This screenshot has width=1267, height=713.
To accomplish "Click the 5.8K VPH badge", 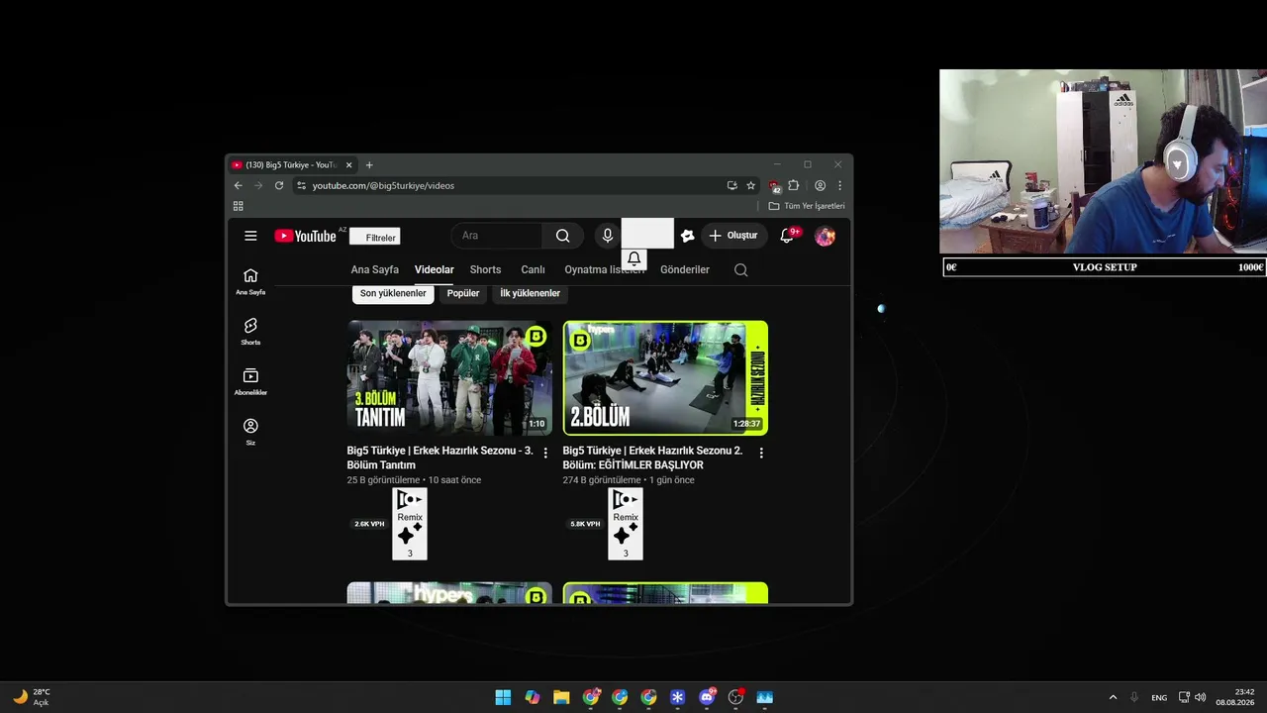I will pos(585,524).
